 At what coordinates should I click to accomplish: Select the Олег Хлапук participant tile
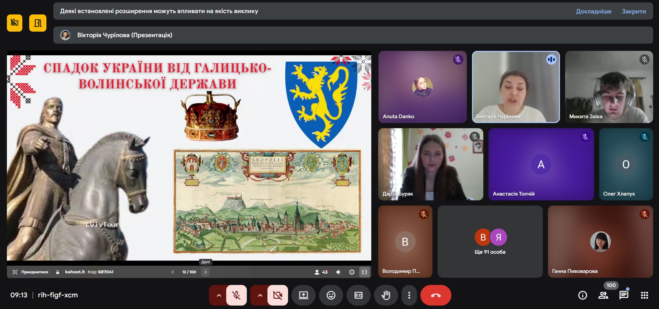tap(626, 164)
